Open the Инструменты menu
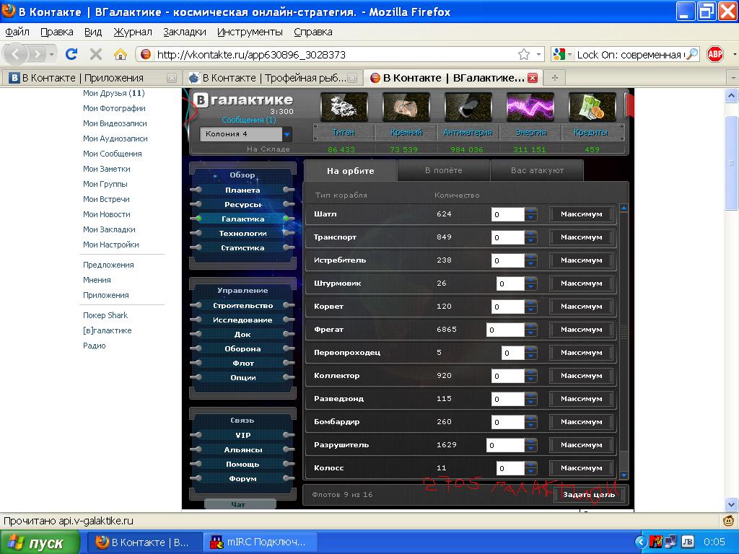Screen dimensions: 739x554 pos(250,32)
